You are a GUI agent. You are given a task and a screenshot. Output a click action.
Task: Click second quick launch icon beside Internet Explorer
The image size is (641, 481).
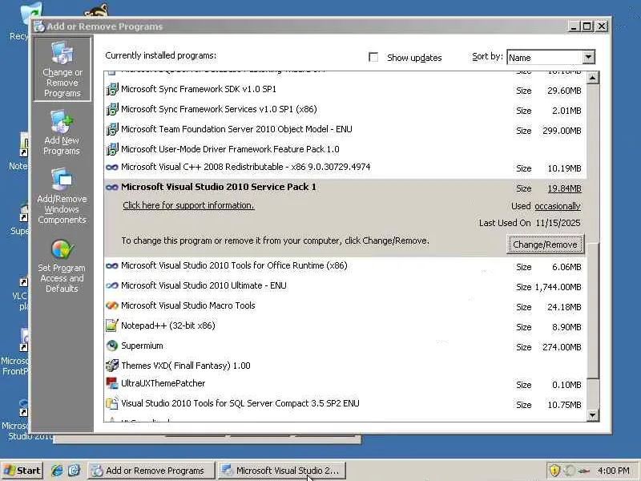tap(75, 471)
